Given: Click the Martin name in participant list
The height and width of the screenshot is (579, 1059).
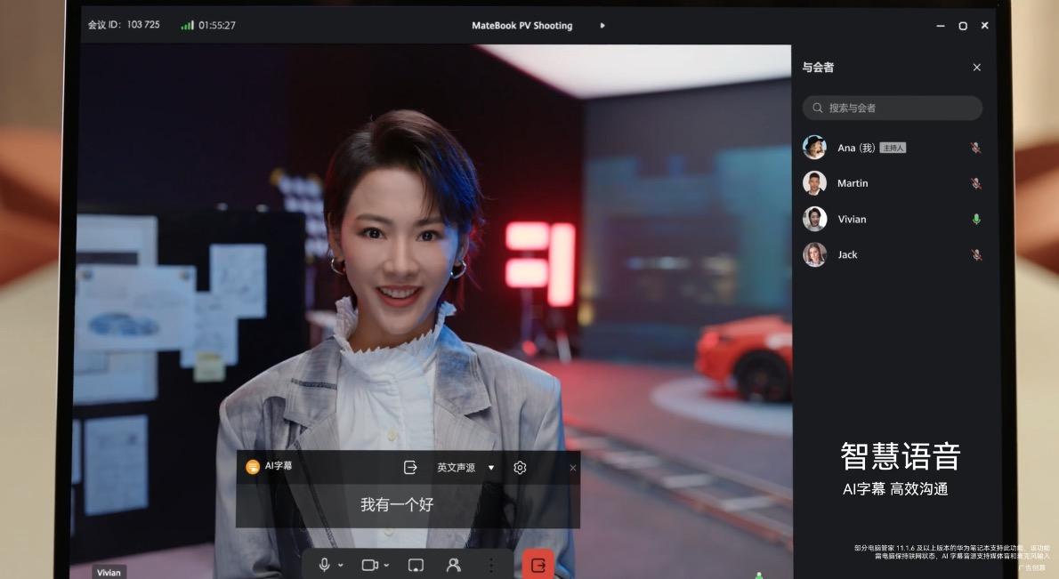Looking at the screenshot, I should tap(853, 183).
